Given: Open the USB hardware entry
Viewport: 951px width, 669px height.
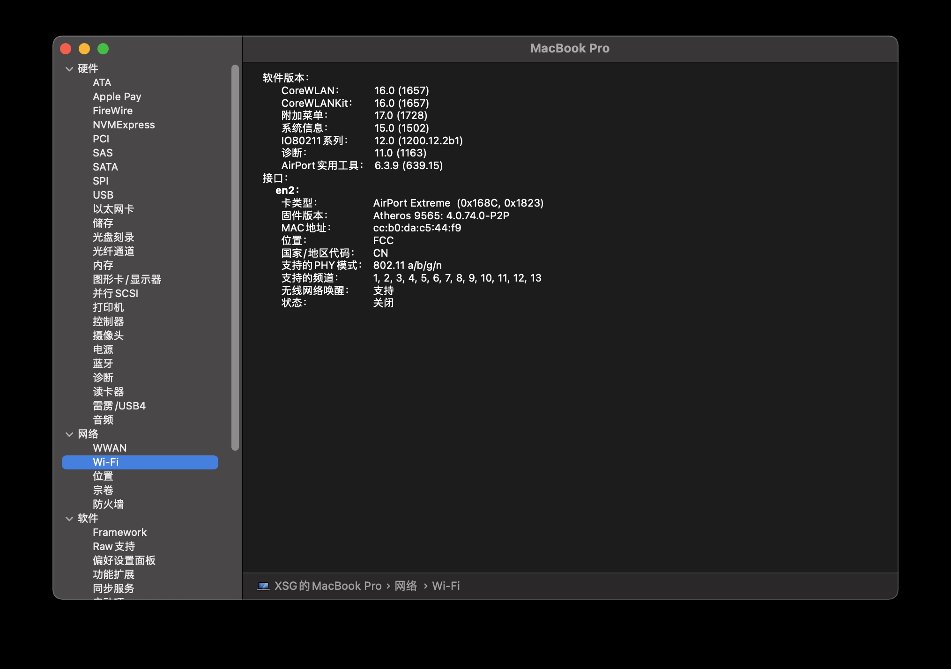Looking at the screenshot, I should [103, 195].
